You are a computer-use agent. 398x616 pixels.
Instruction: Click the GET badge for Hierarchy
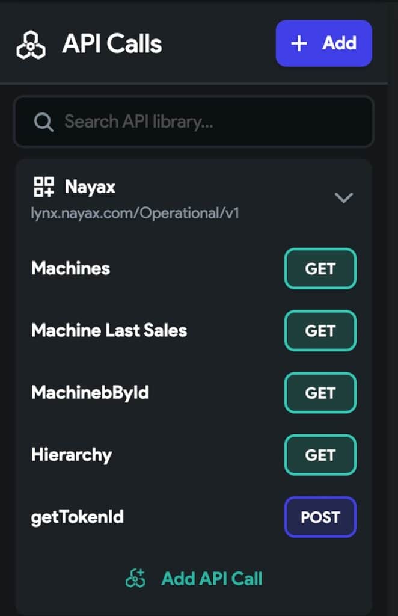point(320,455)
